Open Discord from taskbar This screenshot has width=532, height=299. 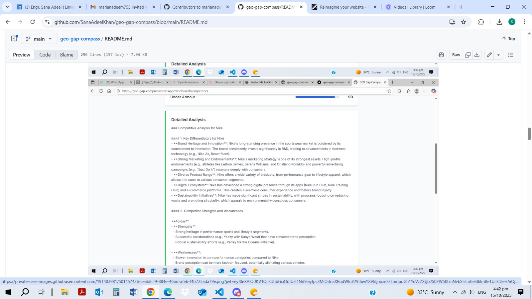(x=237, y=292)
